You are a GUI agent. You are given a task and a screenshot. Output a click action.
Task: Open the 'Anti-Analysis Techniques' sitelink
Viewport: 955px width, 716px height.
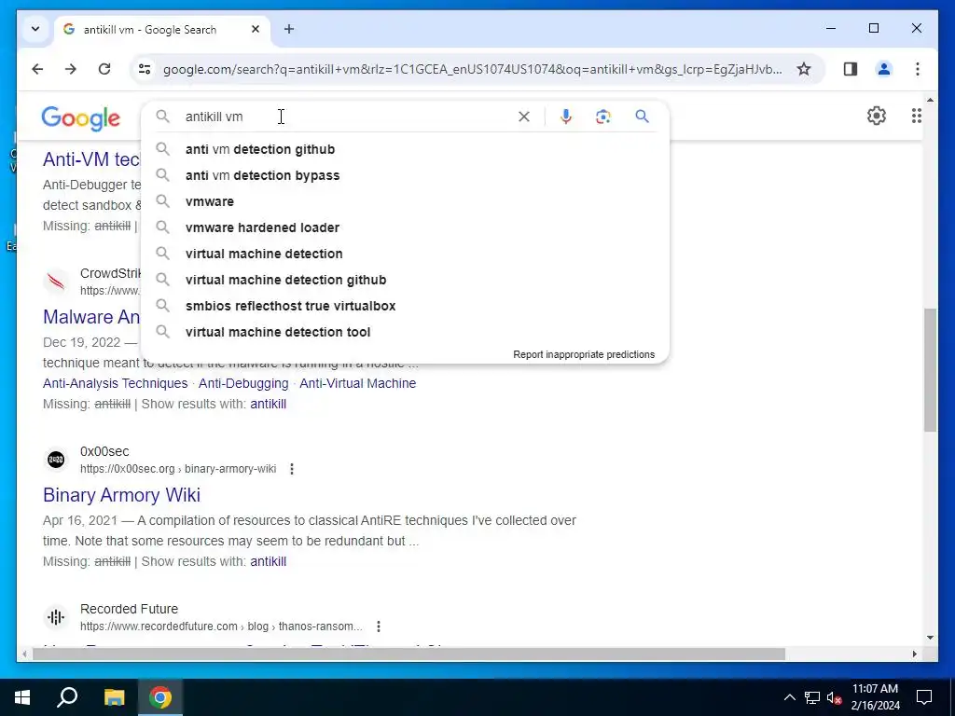(115, 383)
